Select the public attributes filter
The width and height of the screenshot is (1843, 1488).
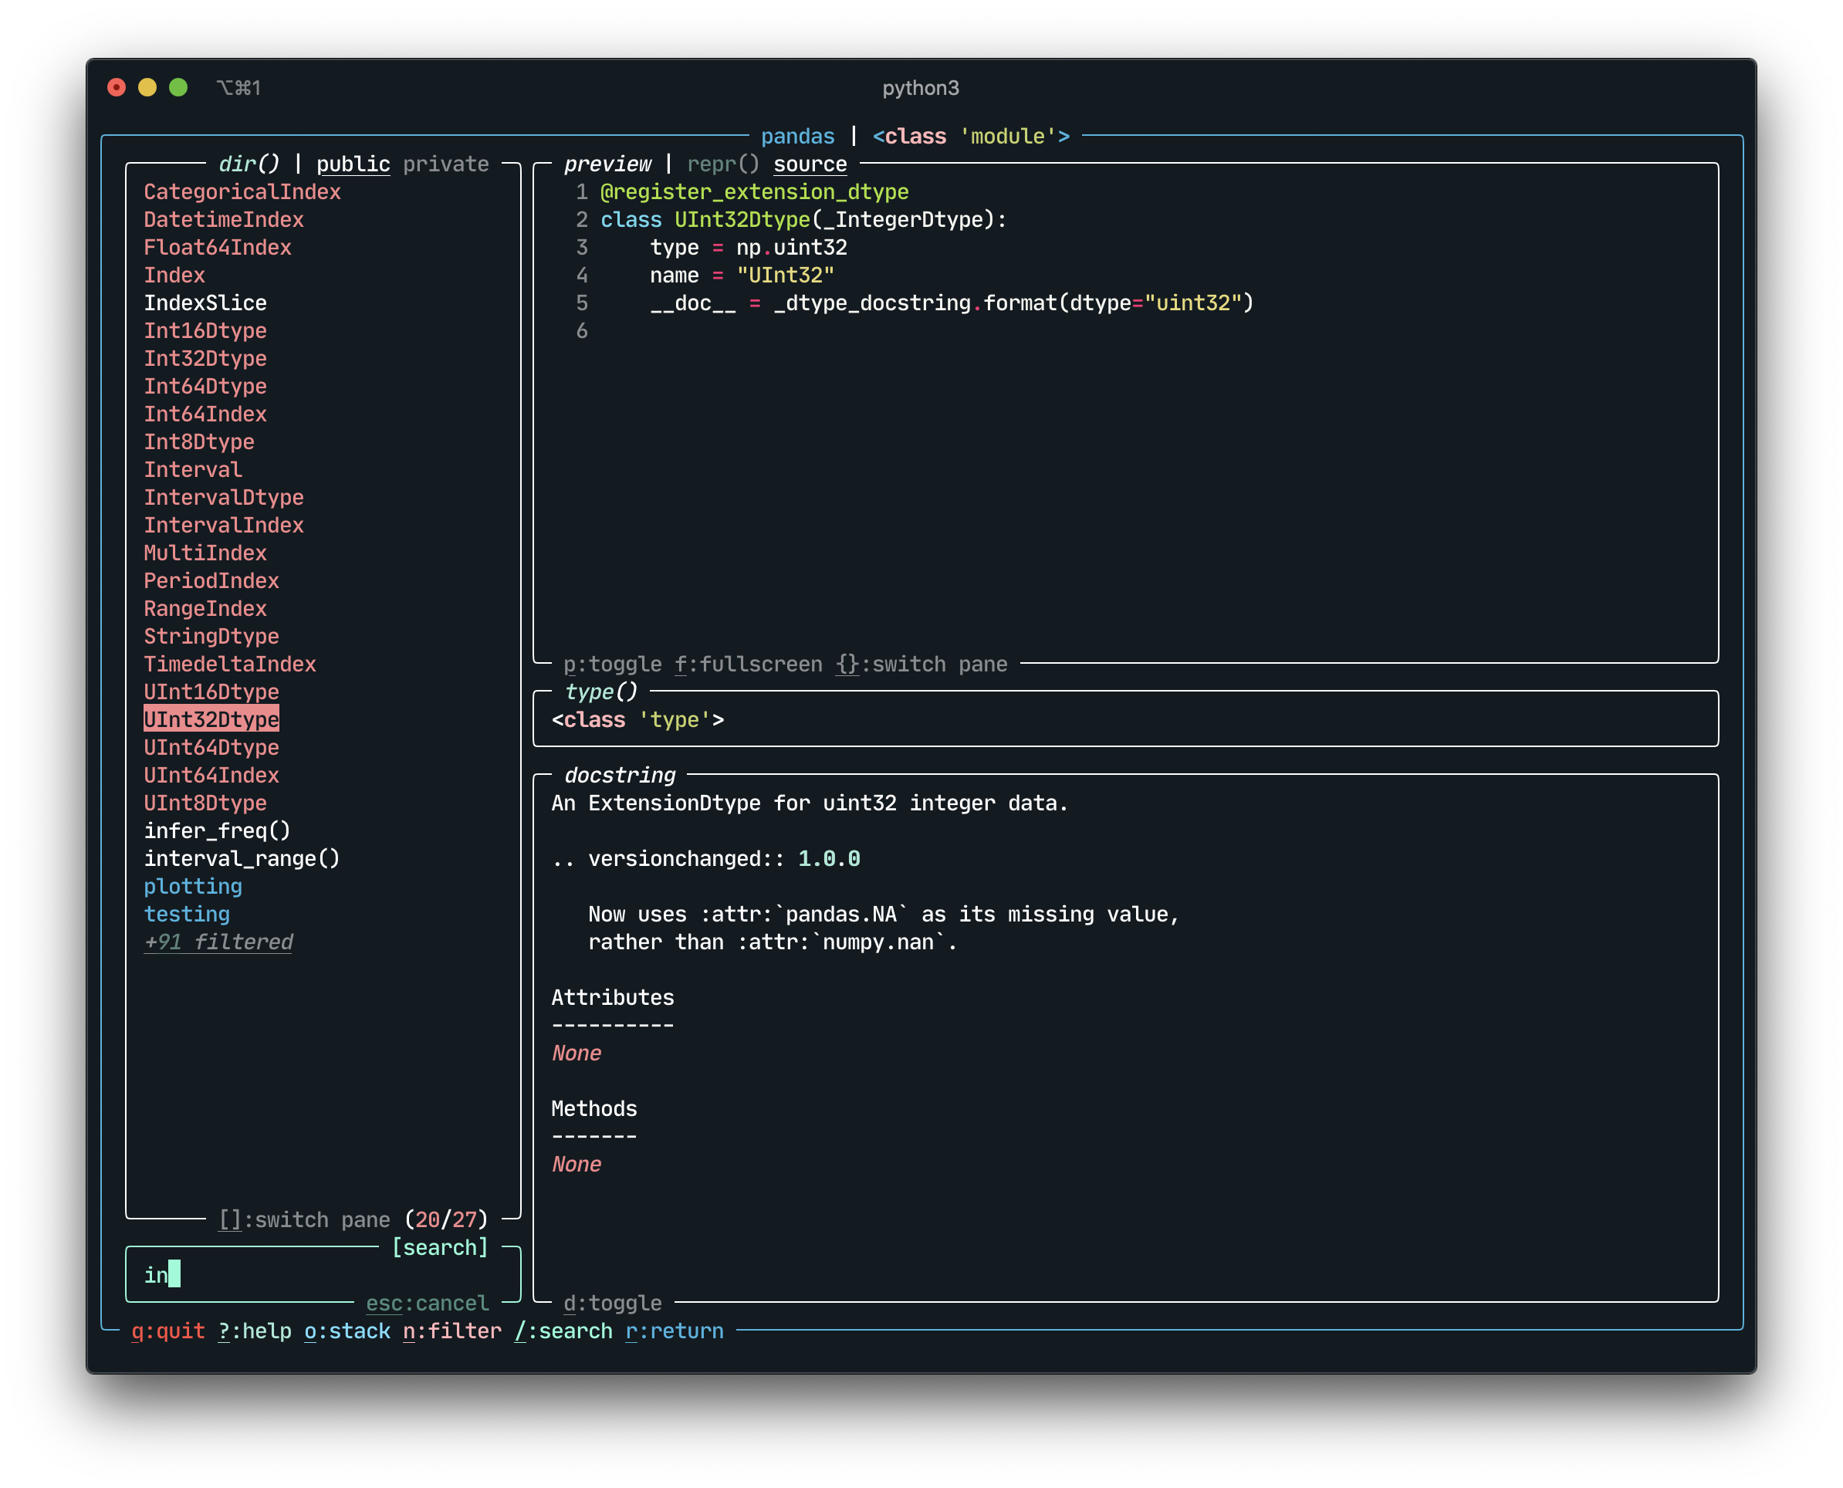[353, 164]
